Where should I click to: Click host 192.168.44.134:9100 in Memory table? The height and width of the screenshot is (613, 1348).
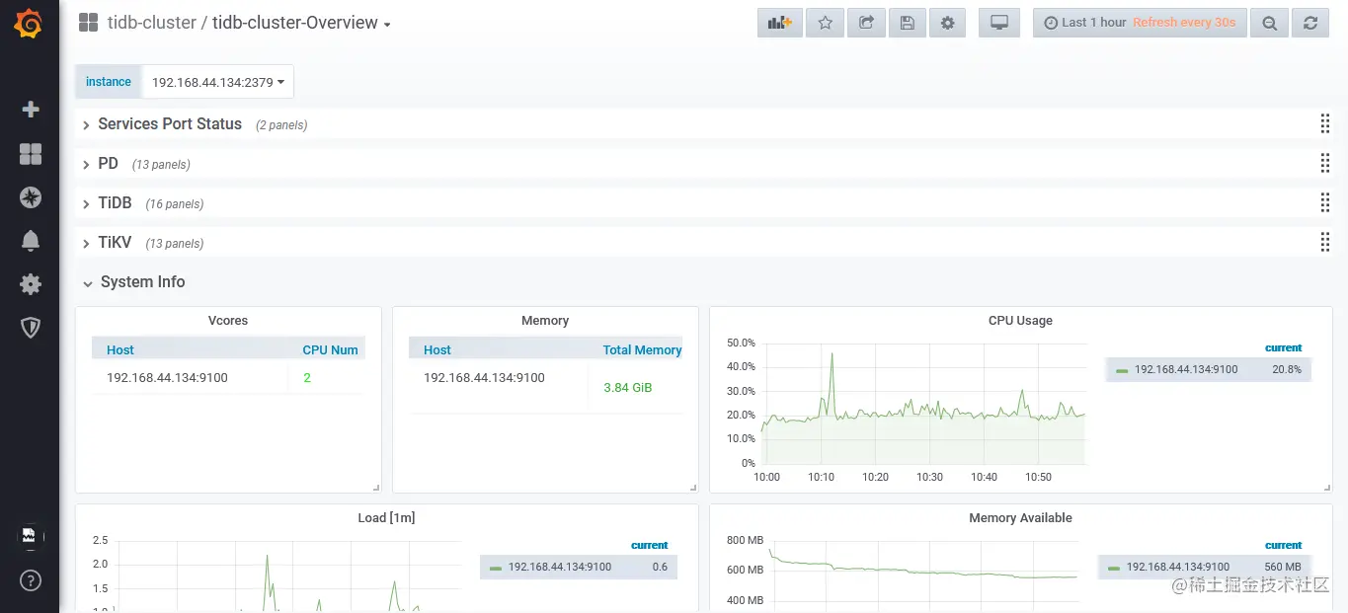(484, 378)
